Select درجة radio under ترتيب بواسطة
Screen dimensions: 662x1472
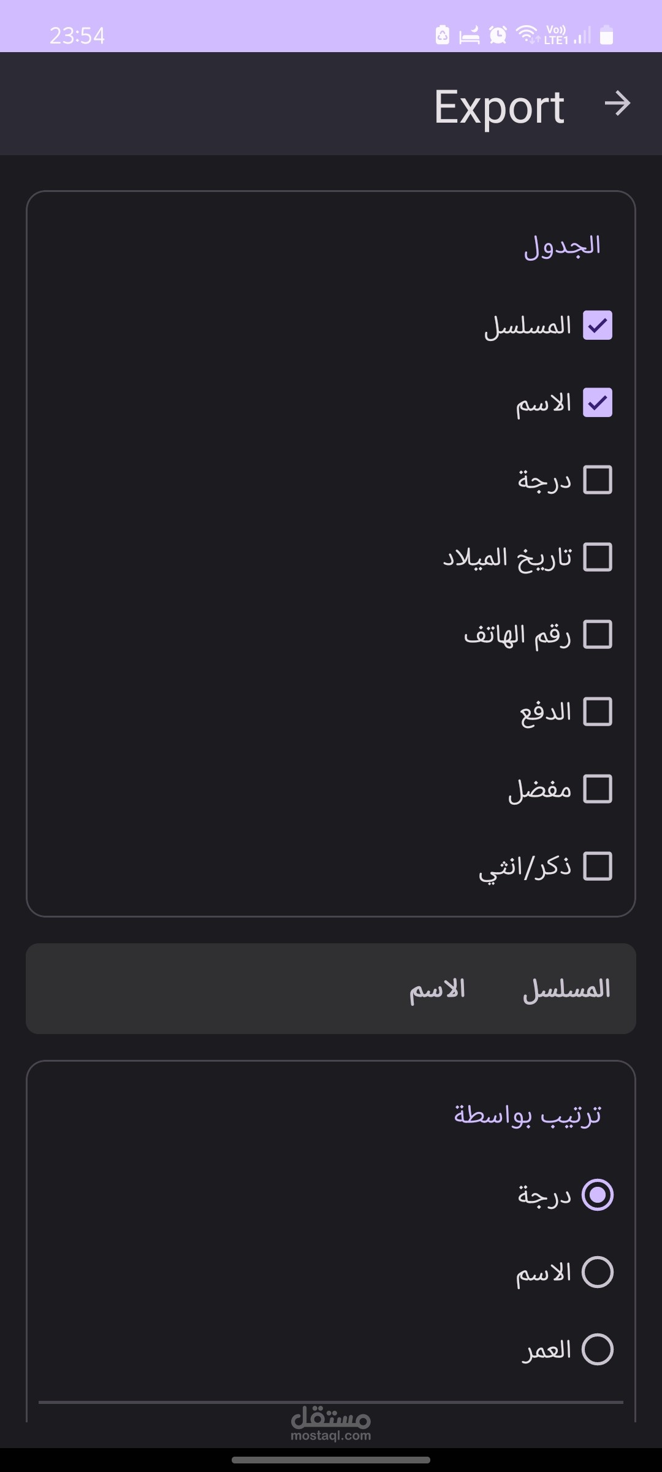[598, 1195]
